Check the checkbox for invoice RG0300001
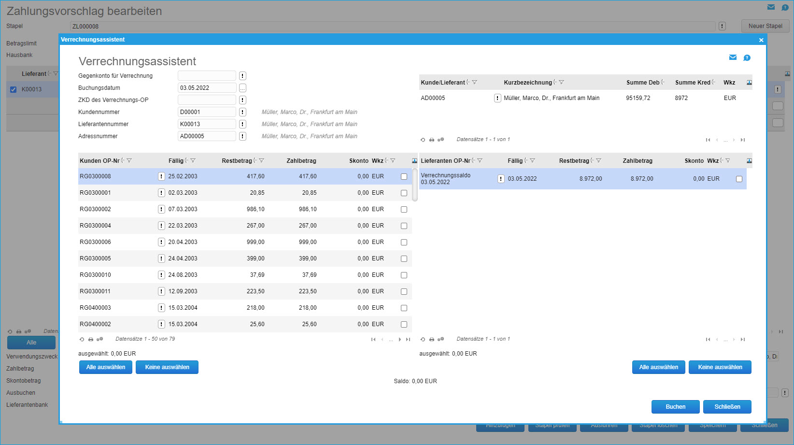794x445 pixels. coord(404,193)
